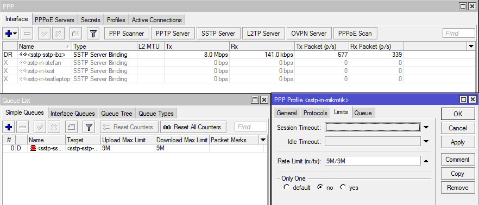479x205 pixels.
Task: Select the Only One no radio button
Action: click(x=320, y=187)
